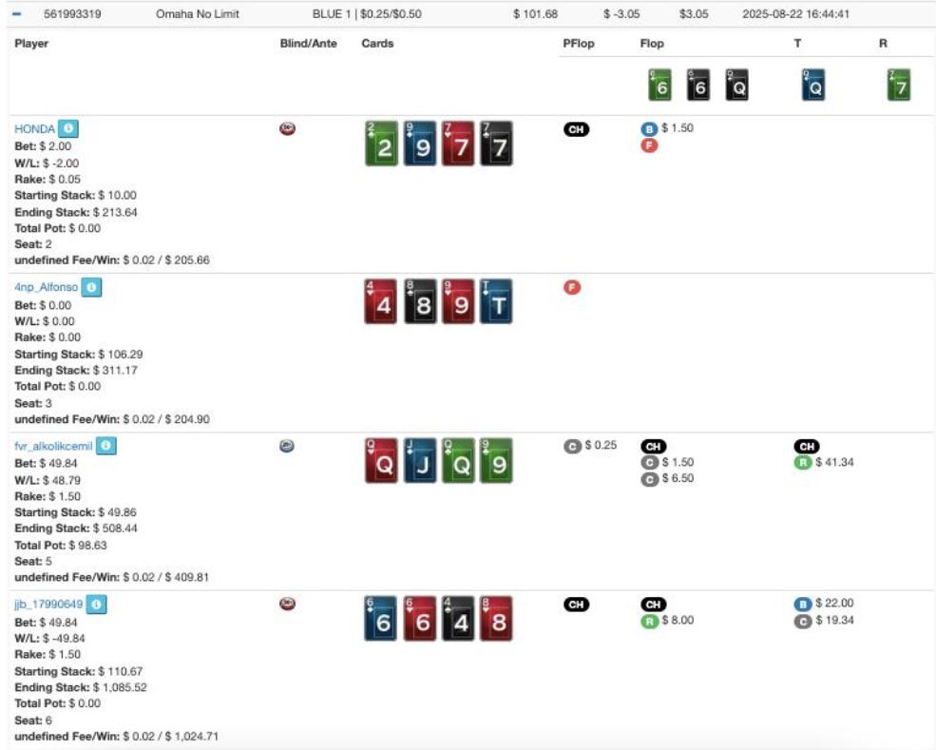
Task: Follow the fvr_alkolikcemil player link
Action: [53, 446]
